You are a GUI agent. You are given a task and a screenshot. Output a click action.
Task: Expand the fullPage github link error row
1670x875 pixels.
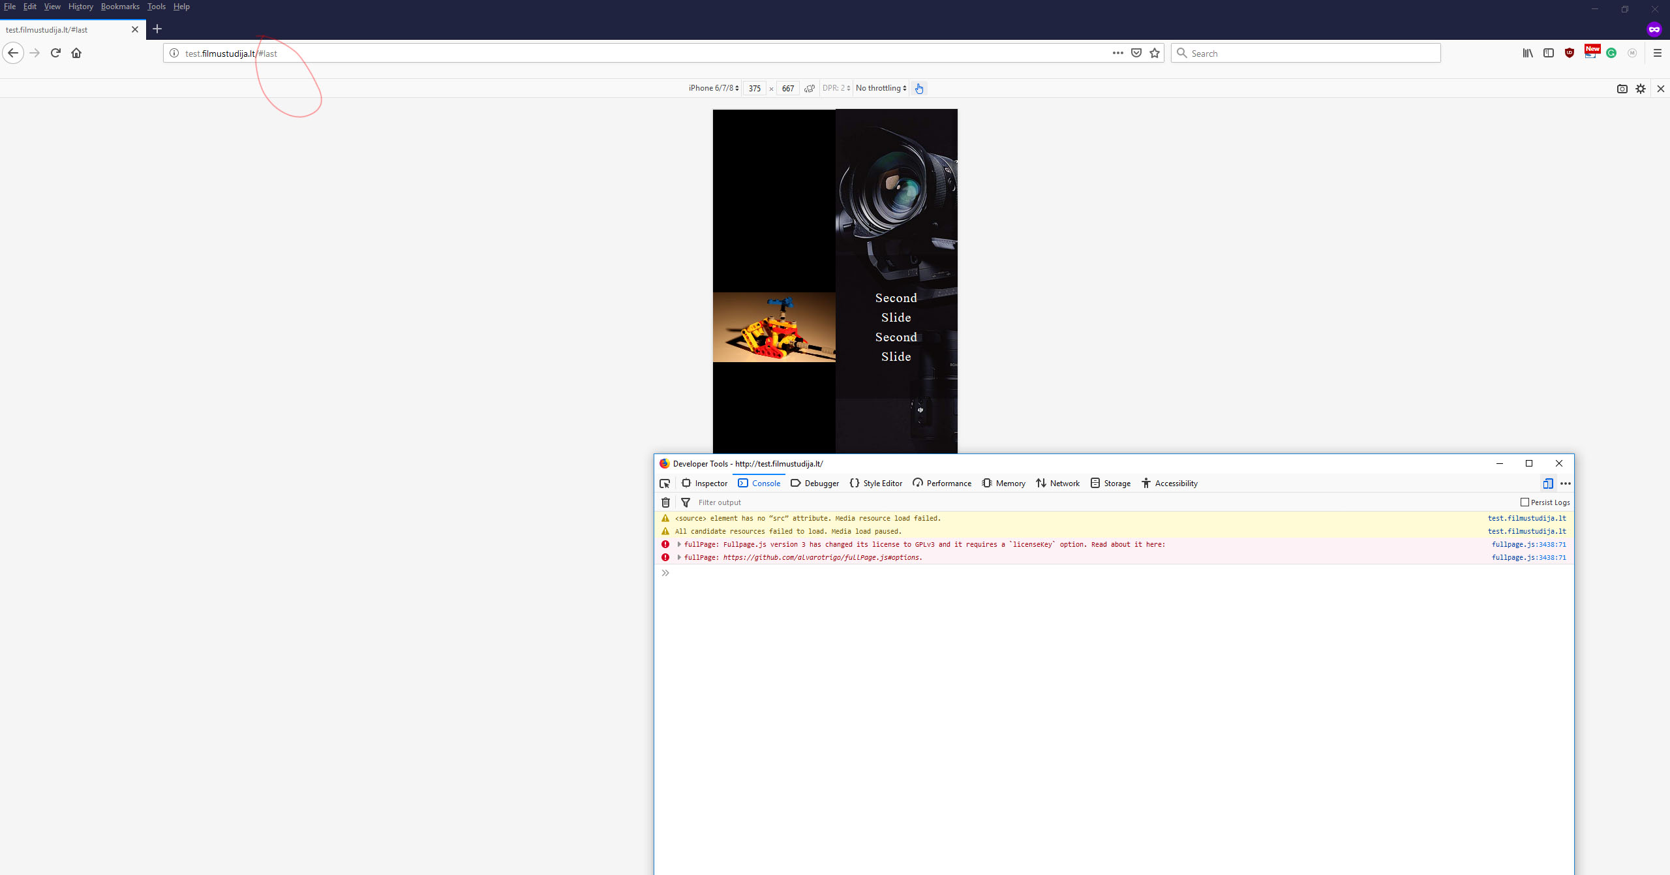pos(679,557)
